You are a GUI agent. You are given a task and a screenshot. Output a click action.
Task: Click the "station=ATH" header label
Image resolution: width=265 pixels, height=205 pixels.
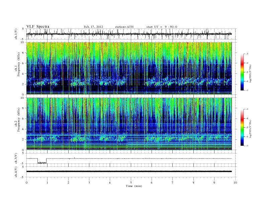(x=124, y=27)
